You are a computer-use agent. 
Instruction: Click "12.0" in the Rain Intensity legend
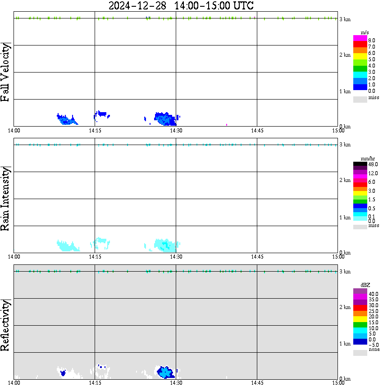373,173
